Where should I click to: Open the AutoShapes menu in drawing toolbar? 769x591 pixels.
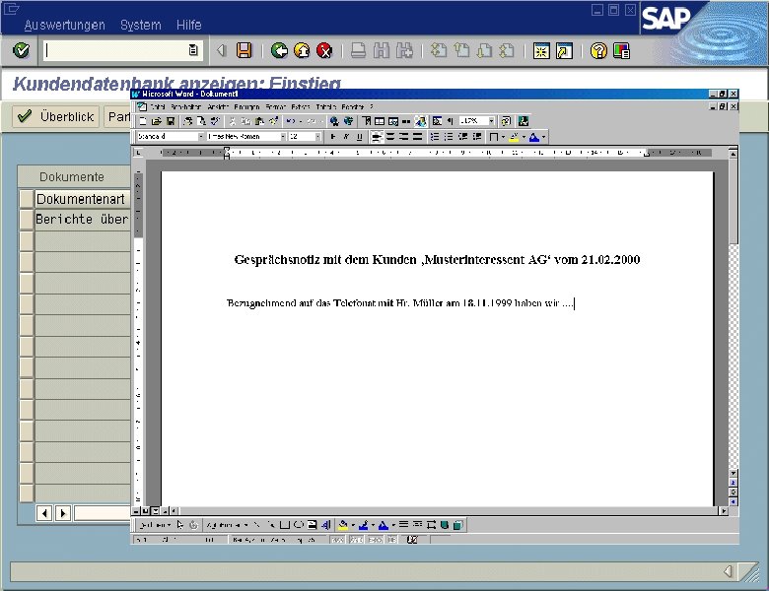coord(226,525)
